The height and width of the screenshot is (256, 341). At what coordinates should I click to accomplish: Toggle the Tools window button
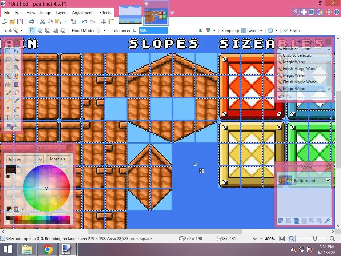tap(296, 12)
